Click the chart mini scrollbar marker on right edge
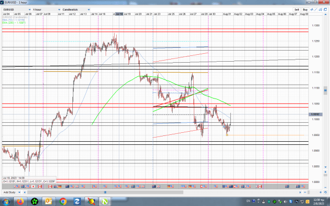The height and width of the screenshot is (206, 330). click(x=325, y=91)
